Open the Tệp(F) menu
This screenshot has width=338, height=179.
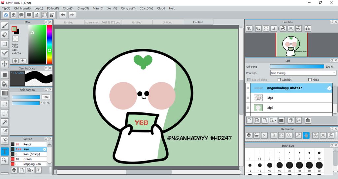(x=6, y=8)
